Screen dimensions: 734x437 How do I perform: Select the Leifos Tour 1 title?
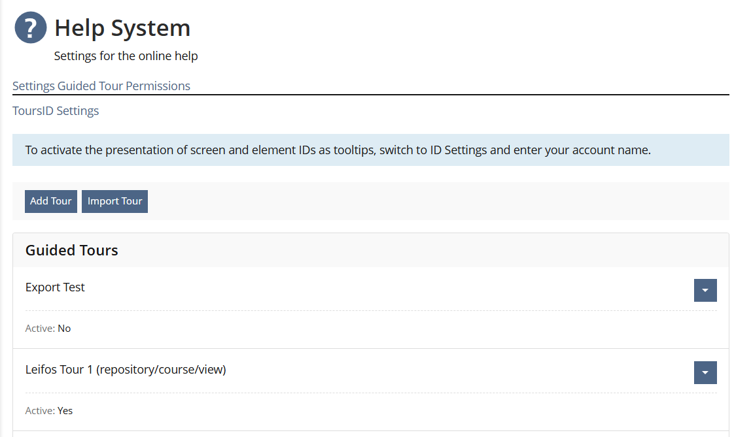click(x=126, y=370)
